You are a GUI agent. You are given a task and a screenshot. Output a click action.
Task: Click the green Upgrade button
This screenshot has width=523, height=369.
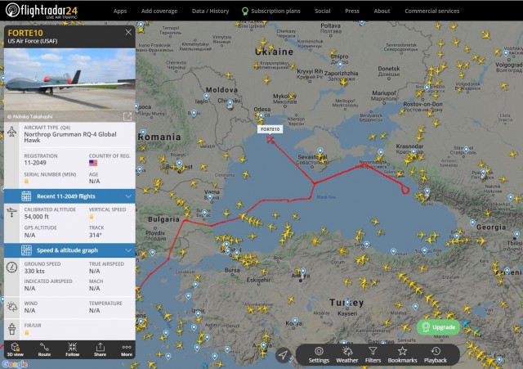pos(438,327)
